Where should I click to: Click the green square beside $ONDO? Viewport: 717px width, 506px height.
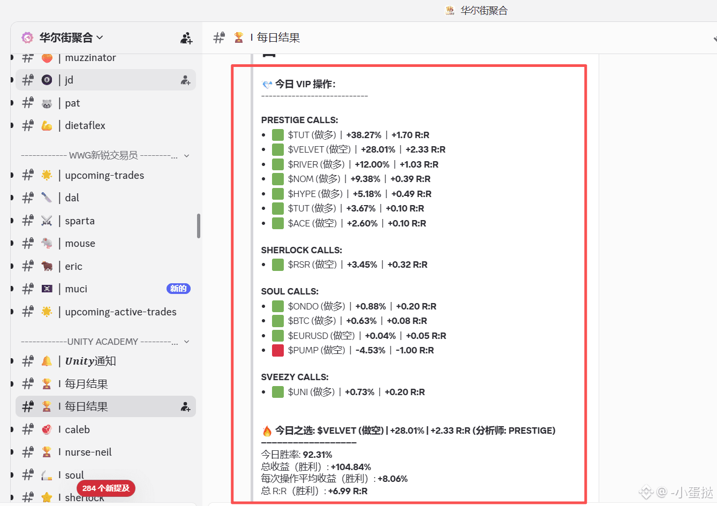tap(278, 306)
